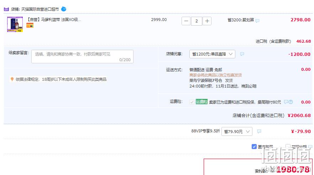
Task: Click the item subtotal 2798.00
Action: 300,20
